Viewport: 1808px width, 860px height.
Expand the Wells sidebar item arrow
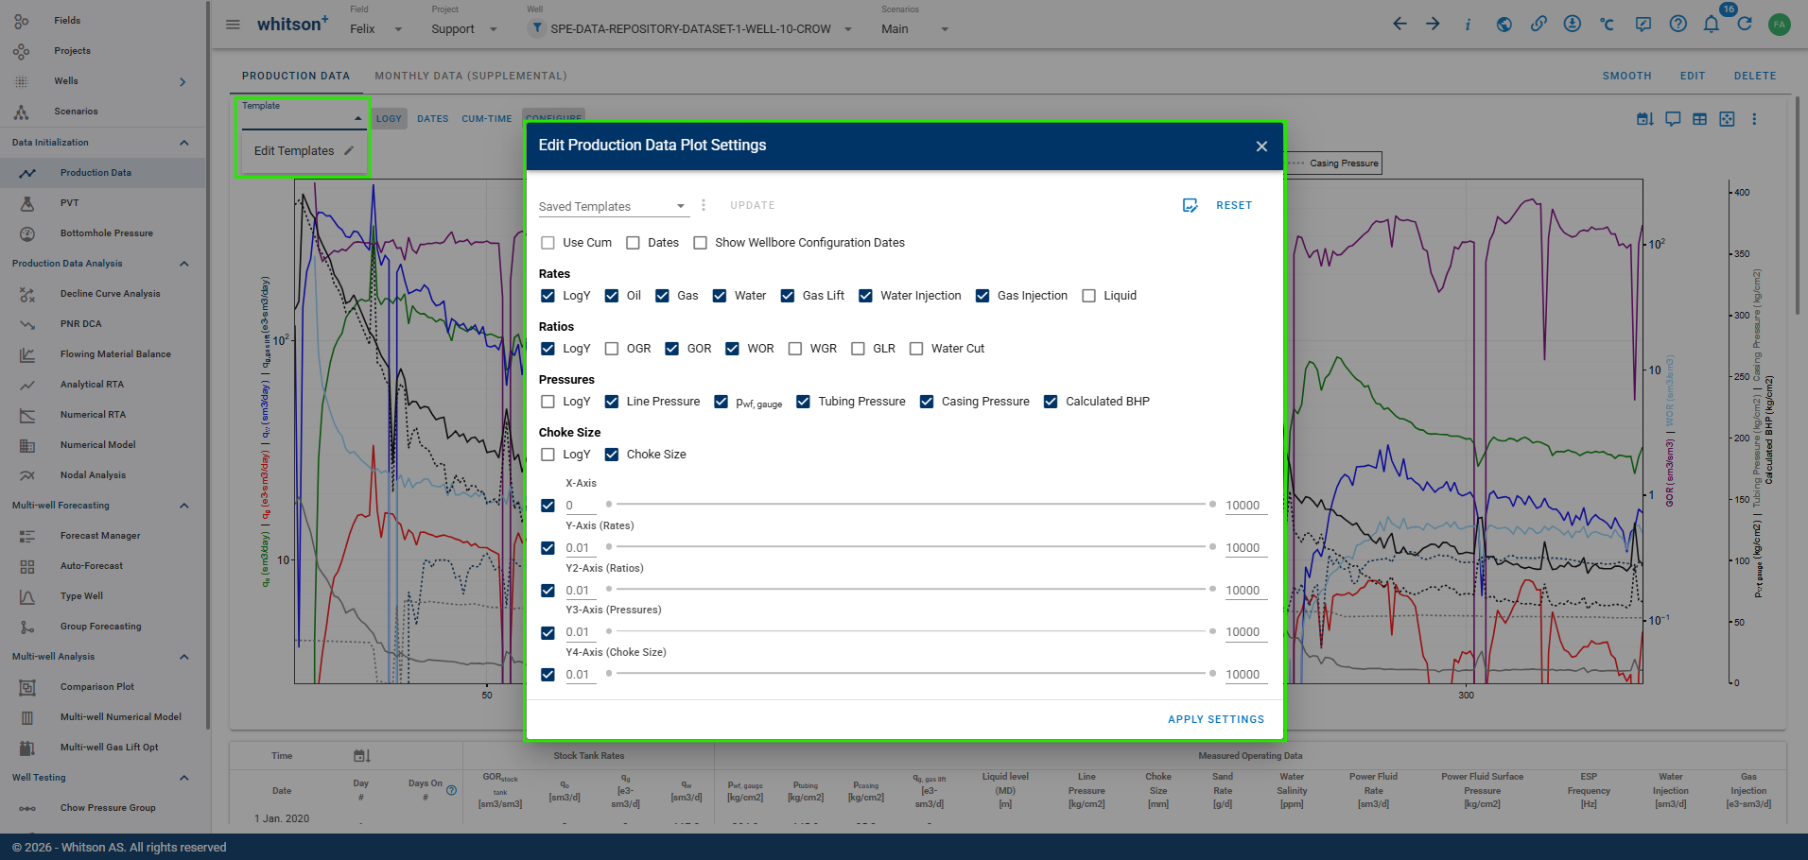pyautogui.click(x=183, y=82)
